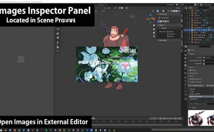Expand the Workspace panel in sidebar
Screen dimensions: 214x132
click(x=163, y=40)
